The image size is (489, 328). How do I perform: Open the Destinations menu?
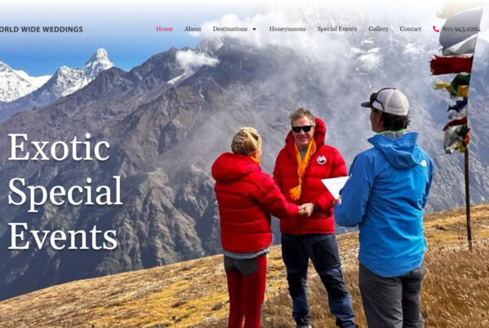[x=230, y=29]
